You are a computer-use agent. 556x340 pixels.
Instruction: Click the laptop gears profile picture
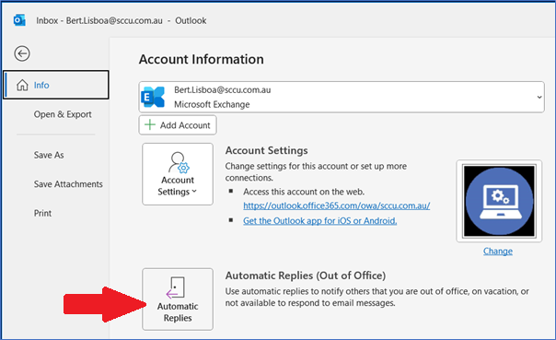499,201
